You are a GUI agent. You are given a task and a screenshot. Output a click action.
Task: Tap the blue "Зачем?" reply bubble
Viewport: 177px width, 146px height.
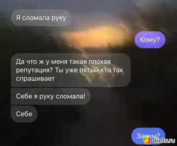click(148, 136)
